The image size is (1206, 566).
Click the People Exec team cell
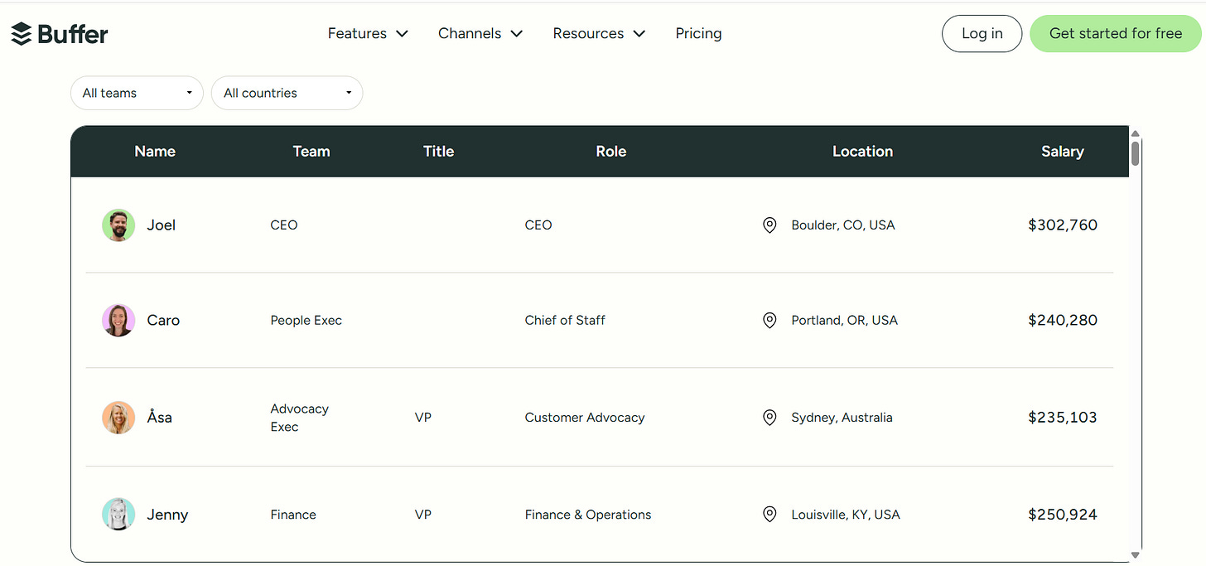click(306, 321)
